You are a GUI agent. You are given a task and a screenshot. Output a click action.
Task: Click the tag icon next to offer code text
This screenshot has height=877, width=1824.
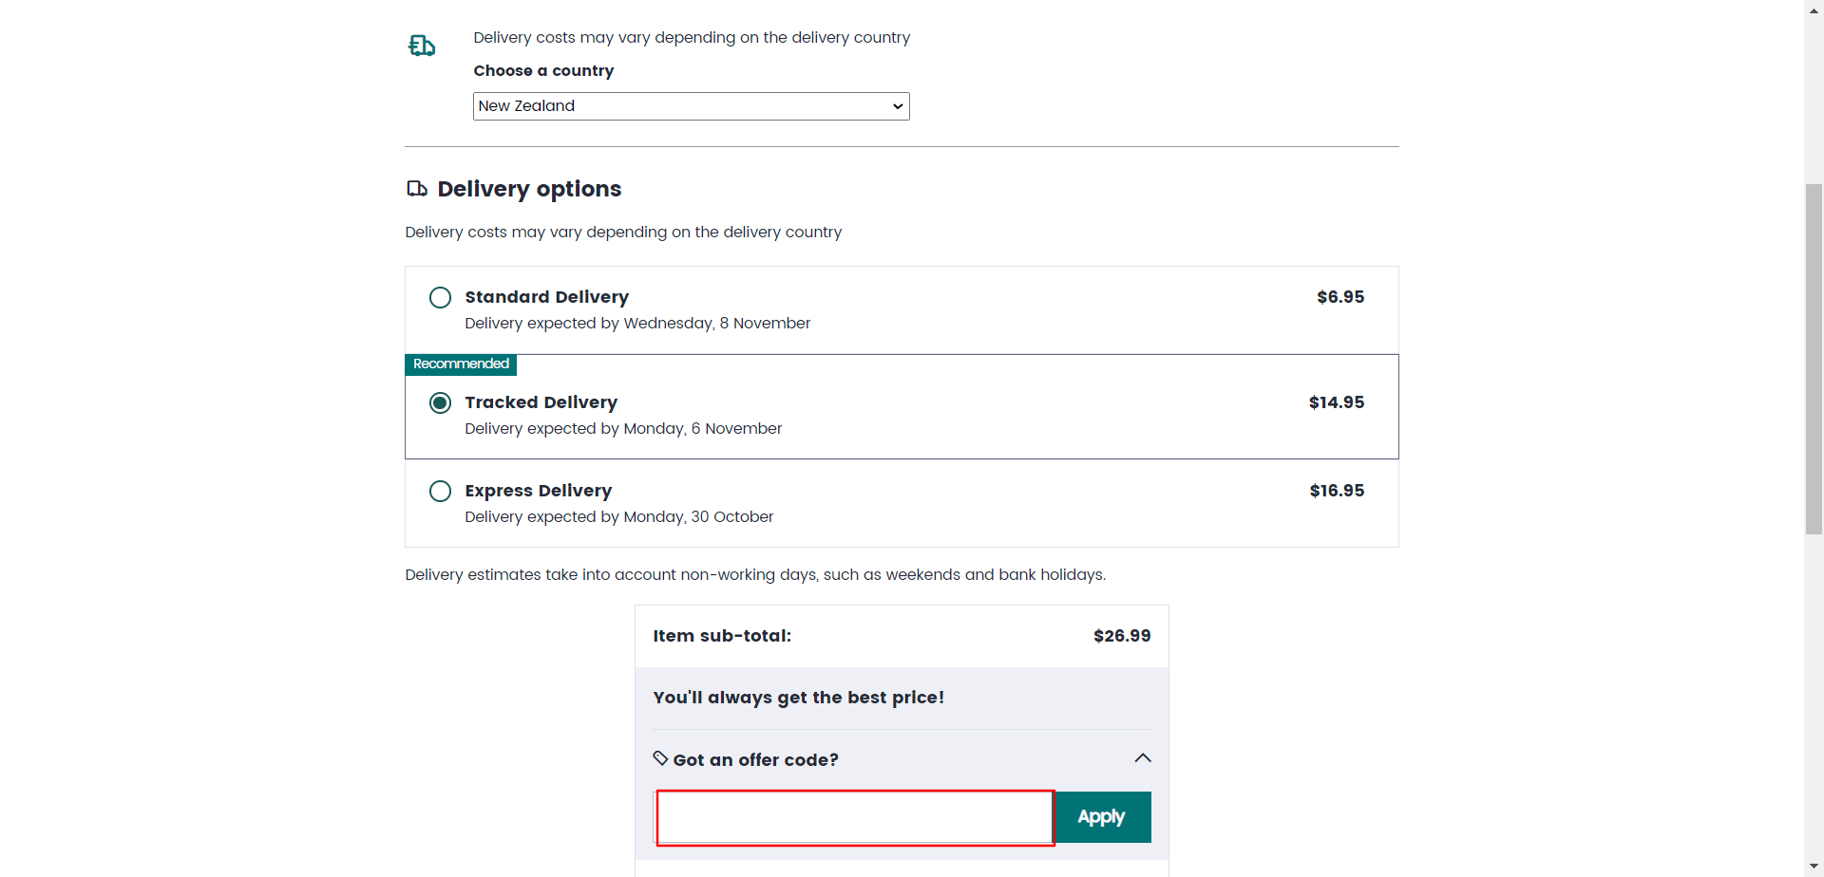point(660,758)
